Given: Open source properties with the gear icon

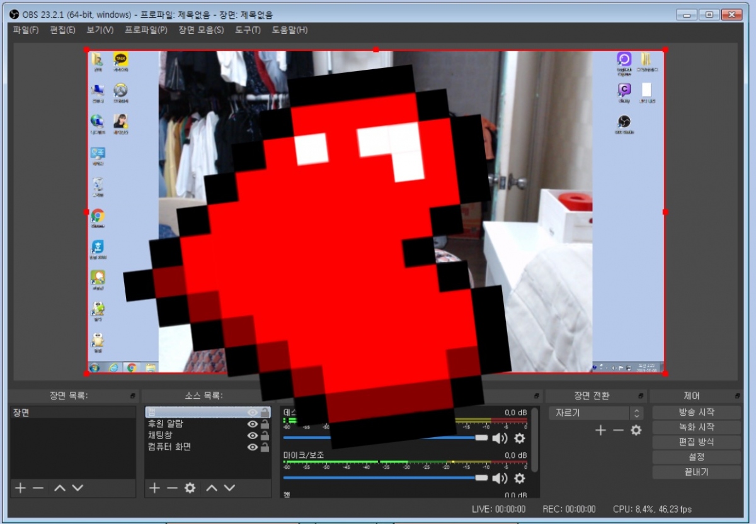Looking at the screenshot, I should click(190, 488).
